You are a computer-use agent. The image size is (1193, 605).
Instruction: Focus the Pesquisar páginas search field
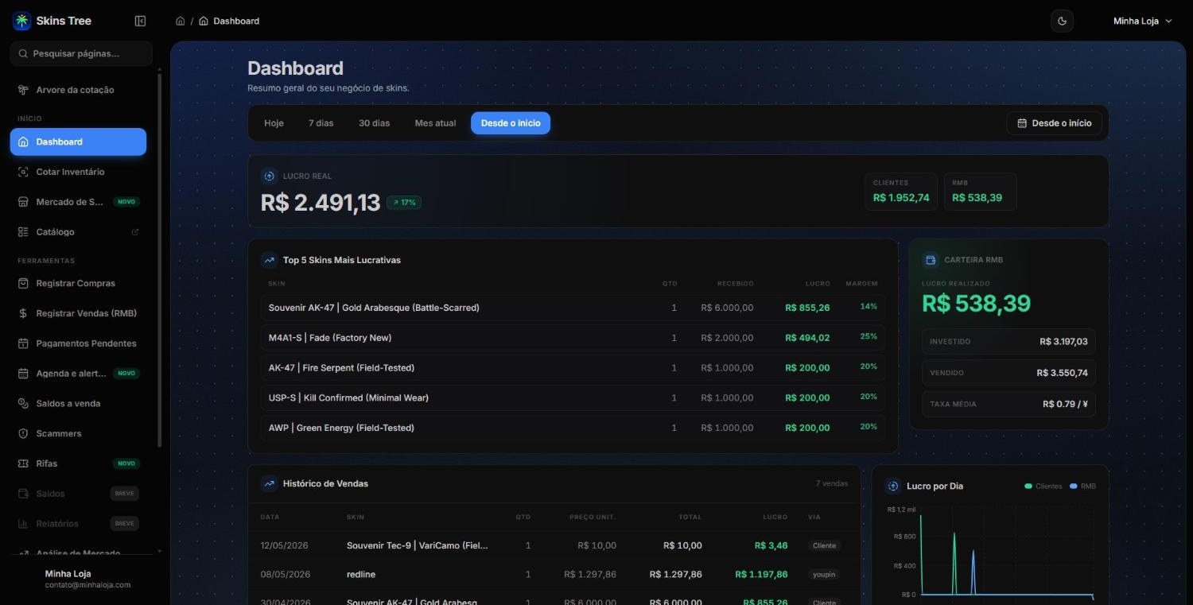81,53
